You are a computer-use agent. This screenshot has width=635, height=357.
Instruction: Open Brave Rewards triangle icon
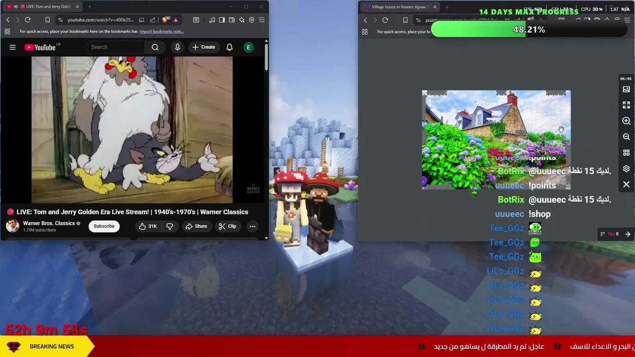[x=176, y=20]
